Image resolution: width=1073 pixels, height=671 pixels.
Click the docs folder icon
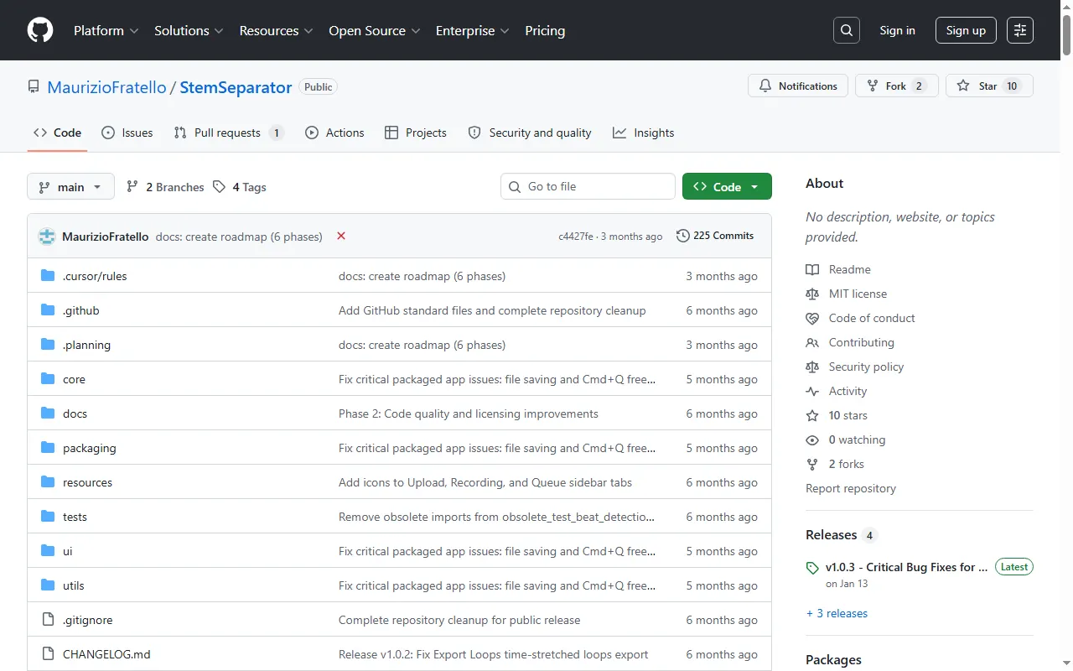48,414
